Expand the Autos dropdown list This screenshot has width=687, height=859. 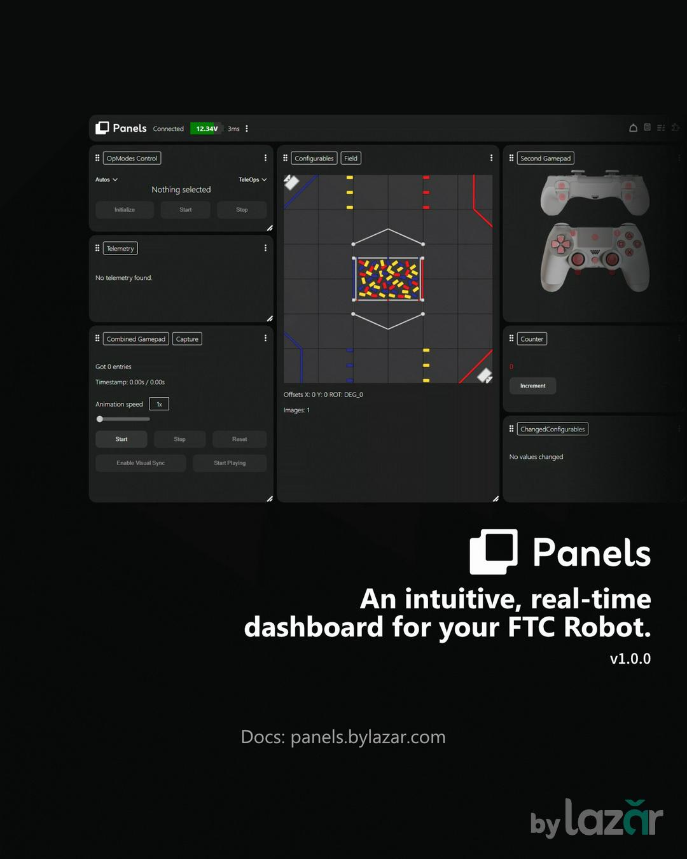click(x=106, y=179)
